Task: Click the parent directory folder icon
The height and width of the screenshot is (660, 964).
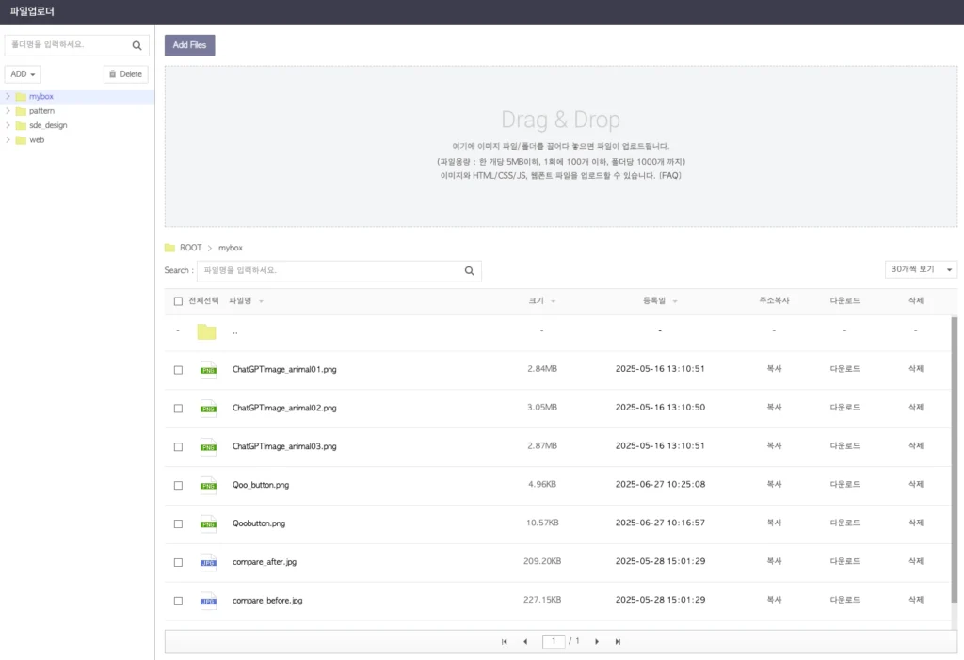Action: point(206,331)
